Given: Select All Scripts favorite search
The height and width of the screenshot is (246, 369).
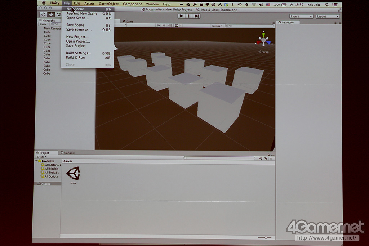Looking at the screenshot, I should click(49, 176).
